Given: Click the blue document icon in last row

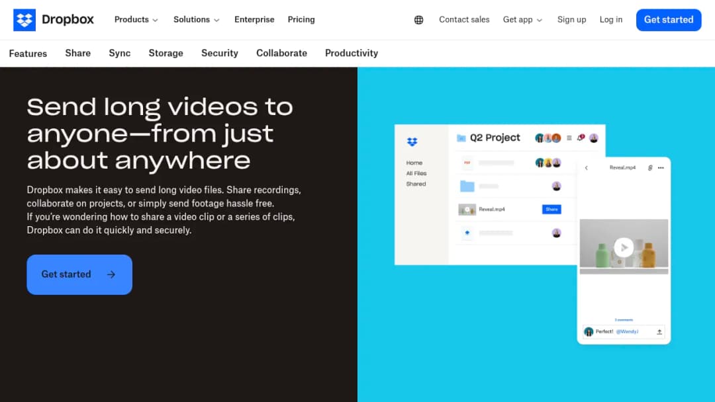Looking at the screenshot, I should [x=467, y=233].
